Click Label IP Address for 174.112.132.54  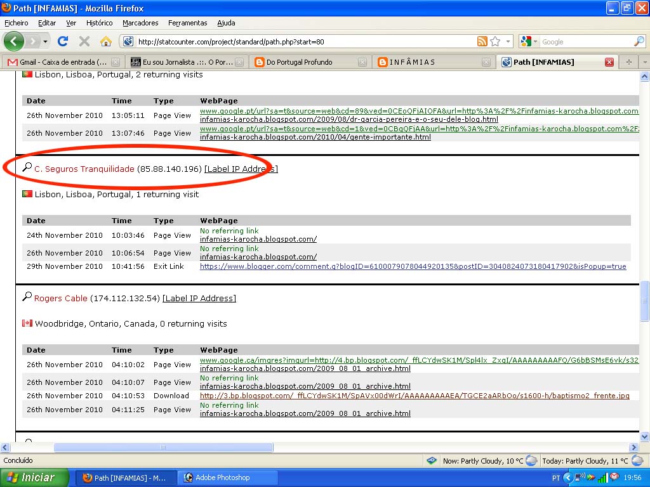199,298
